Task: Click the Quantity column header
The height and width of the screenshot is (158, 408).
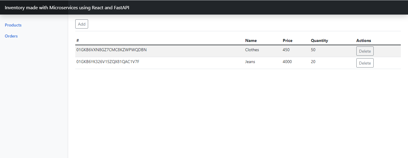Action: 319,40
